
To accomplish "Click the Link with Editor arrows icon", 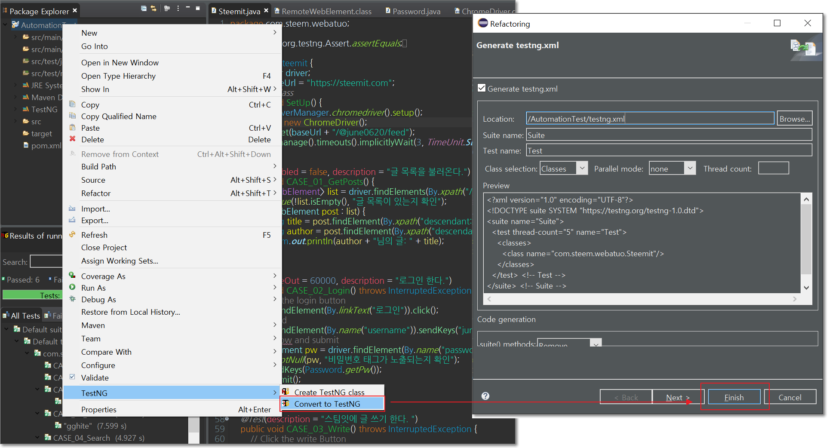I will [154, 8].
